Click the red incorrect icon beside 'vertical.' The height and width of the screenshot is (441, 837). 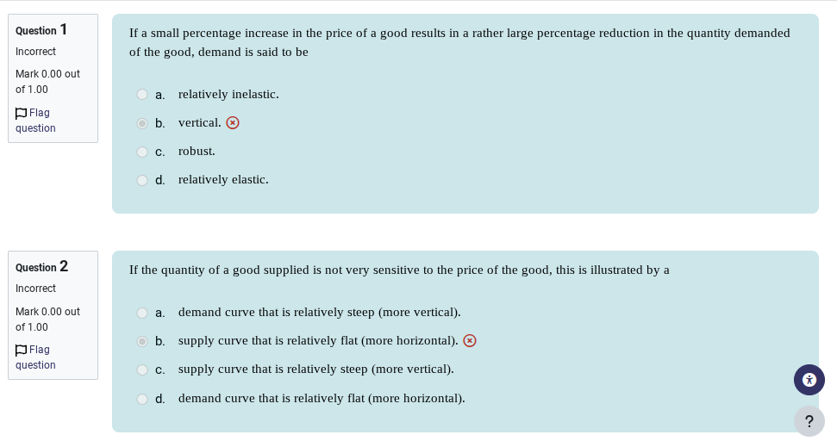coord(233,122)
